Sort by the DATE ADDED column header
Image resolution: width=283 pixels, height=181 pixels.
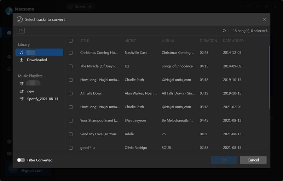coord(233,41)
